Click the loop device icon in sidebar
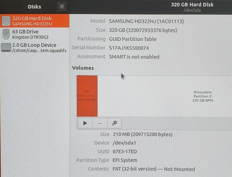Image resolution: width=232 pixels, height=177 pixels. tap(6, 47)
